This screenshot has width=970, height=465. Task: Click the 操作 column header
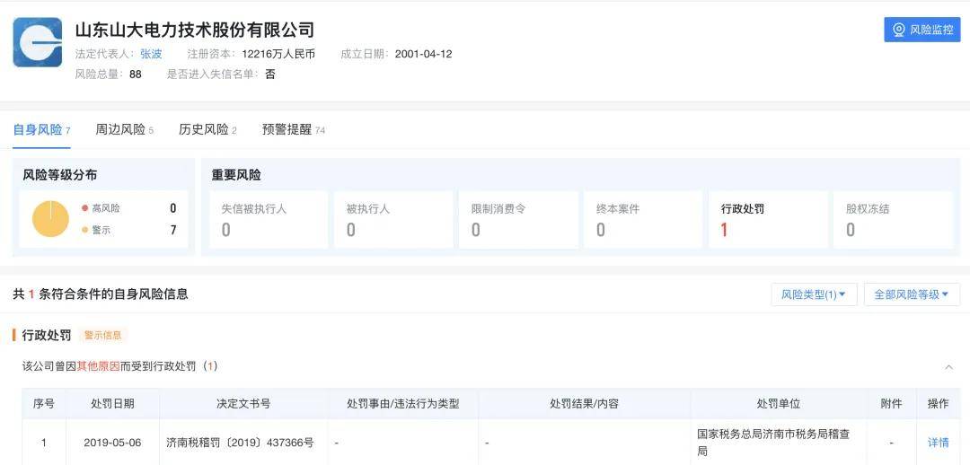tap(938, 404)
